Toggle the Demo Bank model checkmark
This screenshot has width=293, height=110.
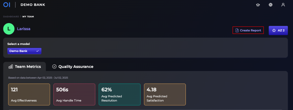(37, 51)
